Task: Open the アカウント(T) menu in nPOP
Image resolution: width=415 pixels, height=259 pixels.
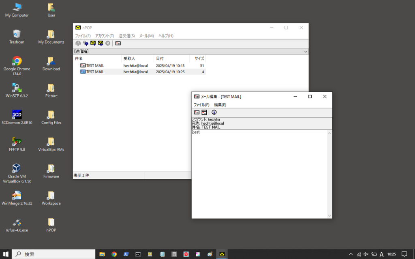Action: click(105, 36)
